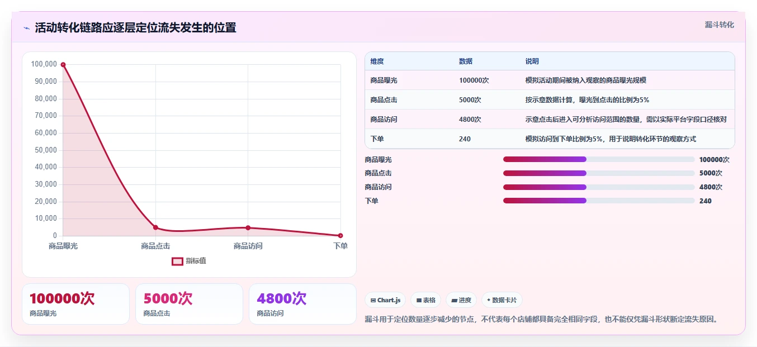
Task: Click the 4800次 table data cell
Action: pos(470,120)
